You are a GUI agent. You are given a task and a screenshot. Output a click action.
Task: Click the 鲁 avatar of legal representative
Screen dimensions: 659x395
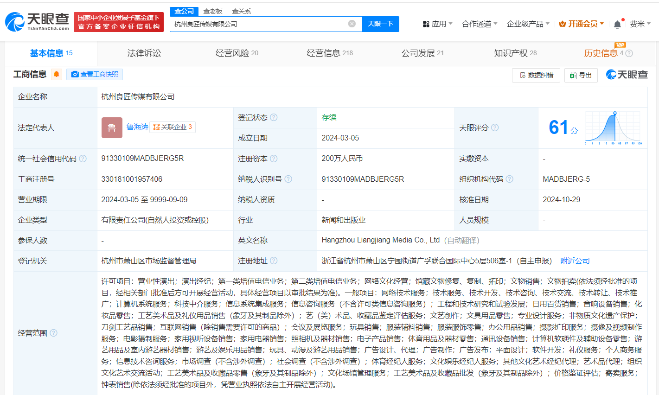pos(112,127)
